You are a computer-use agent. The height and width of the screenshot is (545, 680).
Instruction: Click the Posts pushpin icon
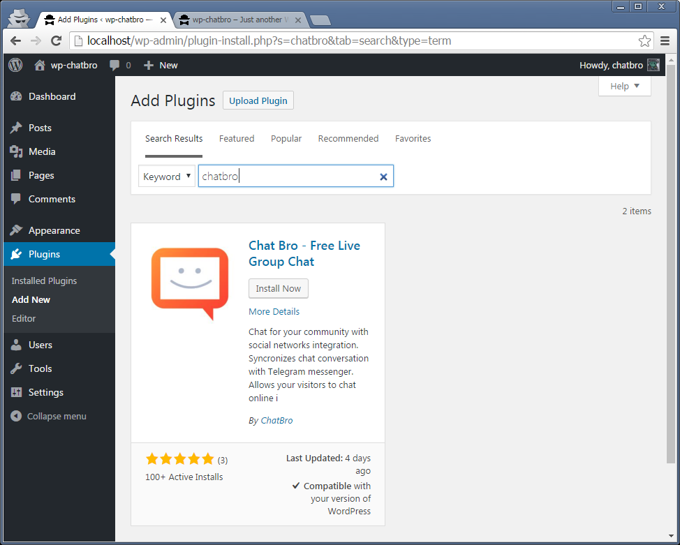16,128
